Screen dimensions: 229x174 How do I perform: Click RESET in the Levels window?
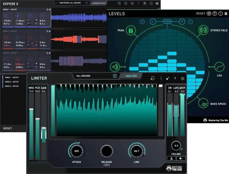tap(201, 13)
